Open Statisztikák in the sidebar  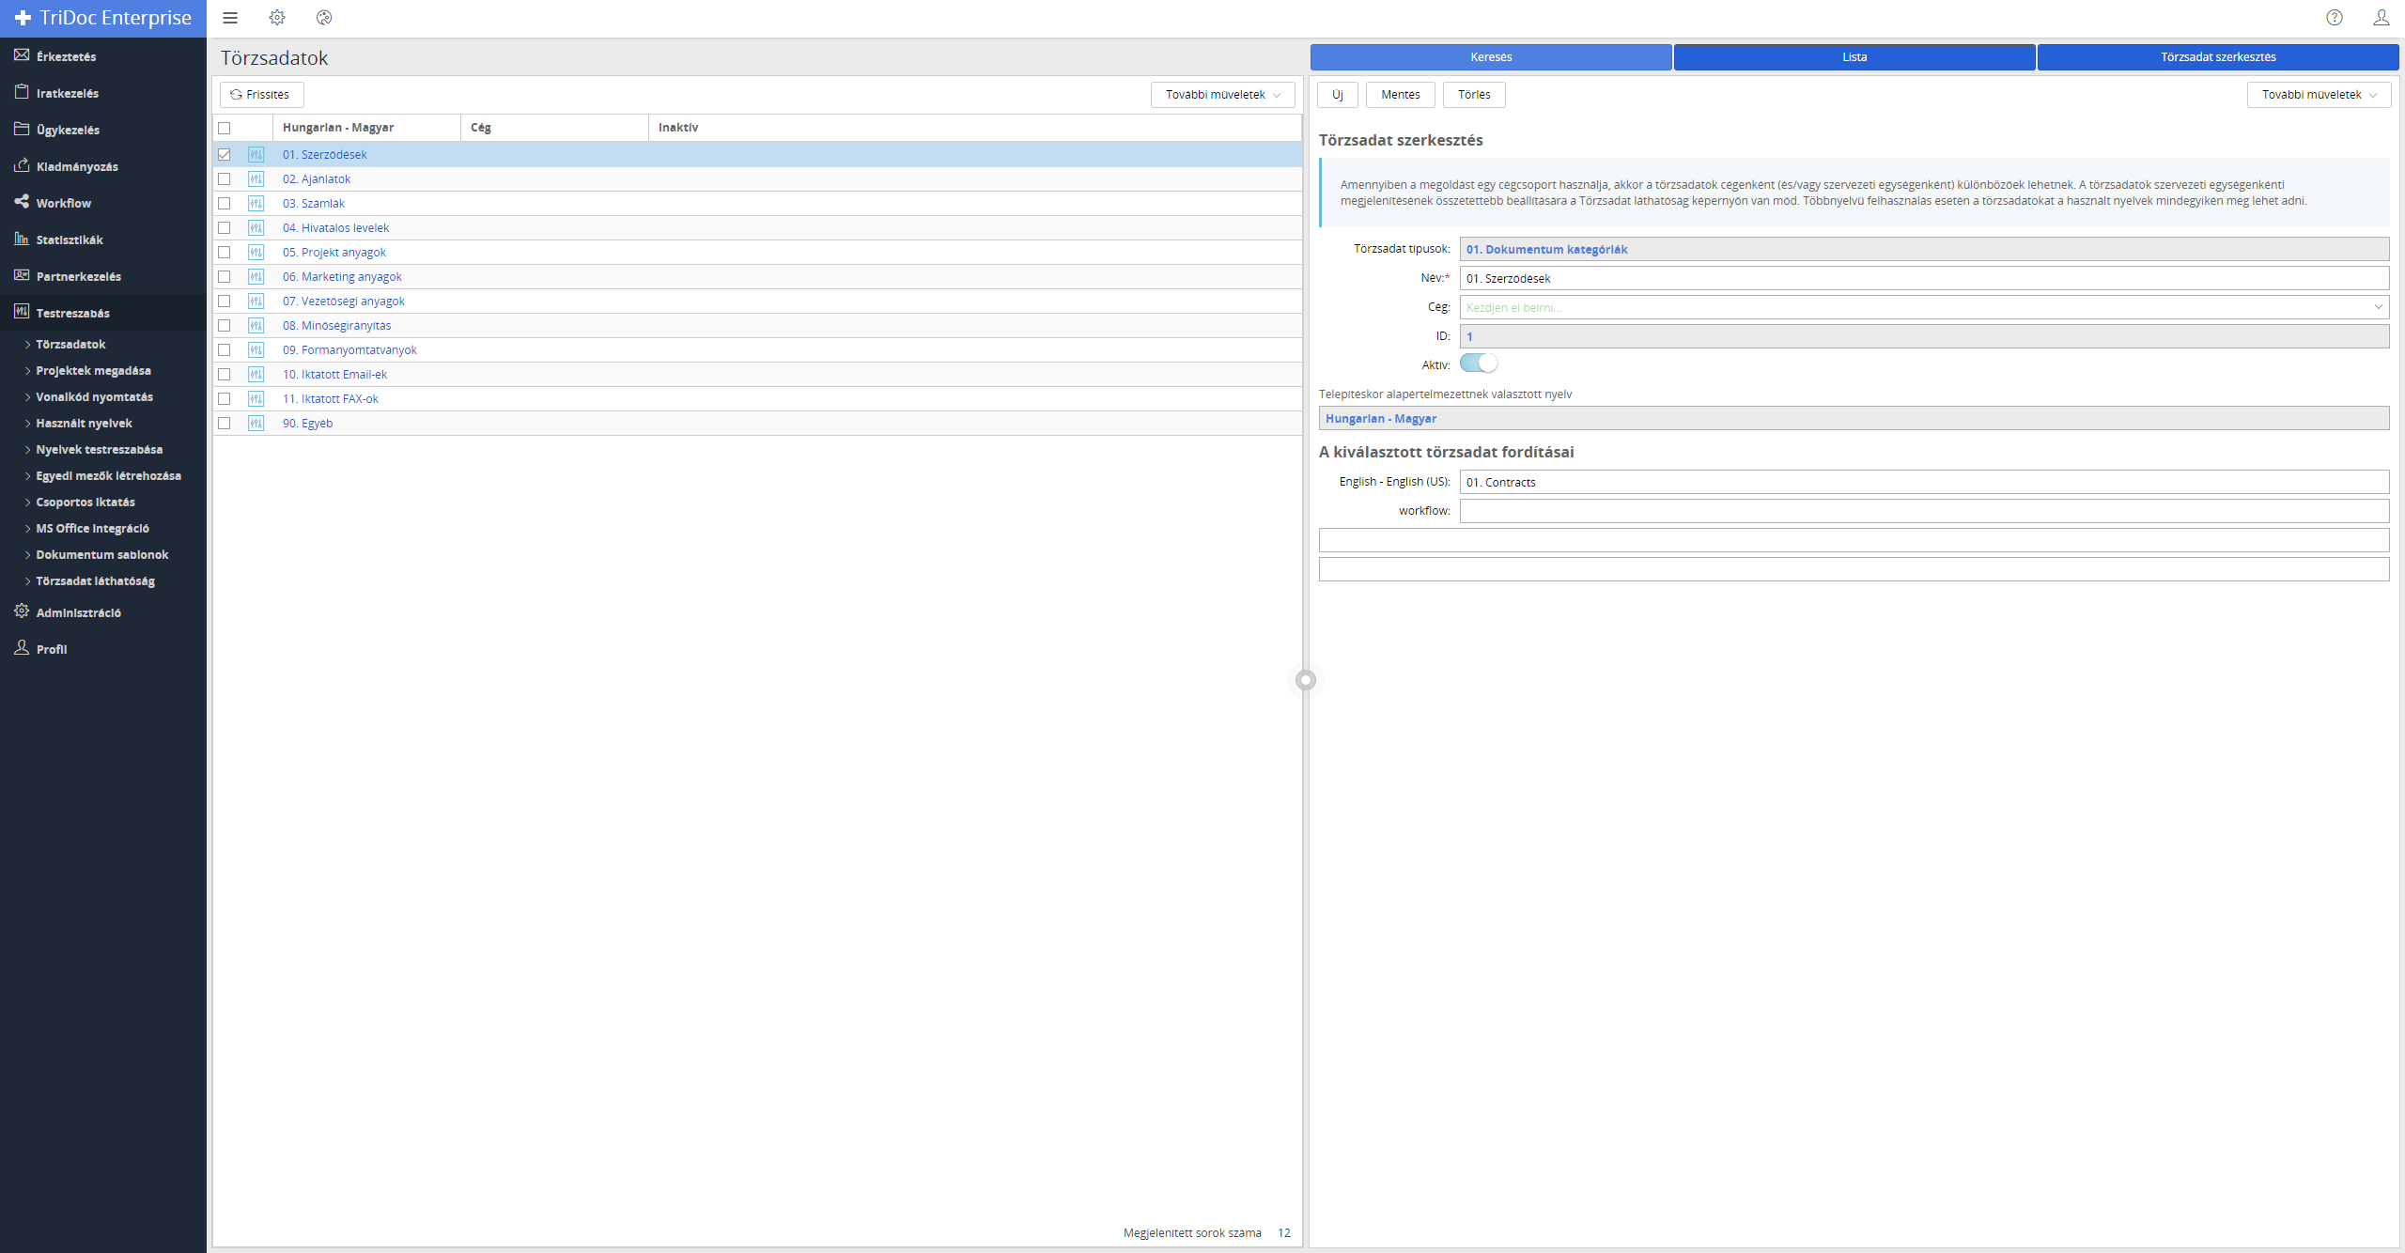point(70,240)
